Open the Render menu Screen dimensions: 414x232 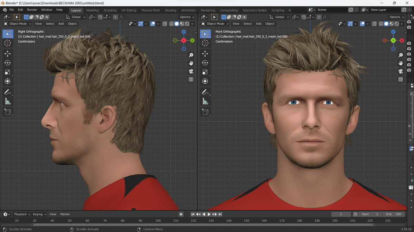coord(32,10)
